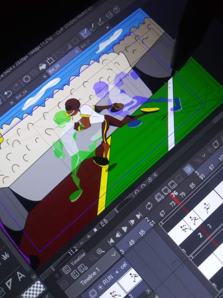Play the animation
The height and width of the screenshot is (298, 223).
(125, 229)
